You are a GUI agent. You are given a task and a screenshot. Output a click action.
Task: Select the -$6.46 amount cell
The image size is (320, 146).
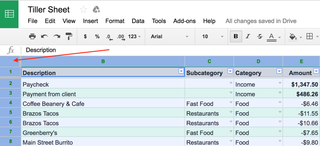[301, 103]
